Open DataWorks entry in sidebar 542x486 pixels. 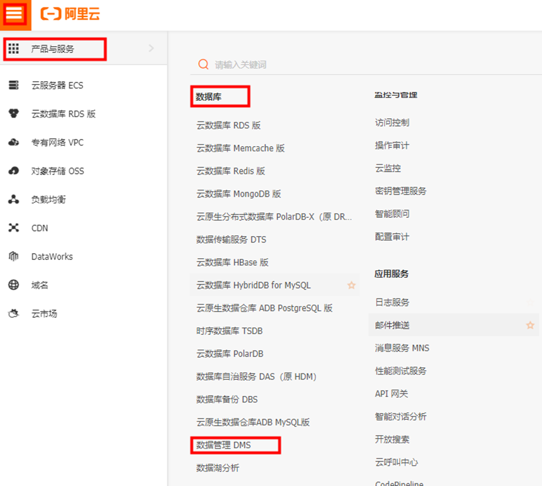[52, 257]
